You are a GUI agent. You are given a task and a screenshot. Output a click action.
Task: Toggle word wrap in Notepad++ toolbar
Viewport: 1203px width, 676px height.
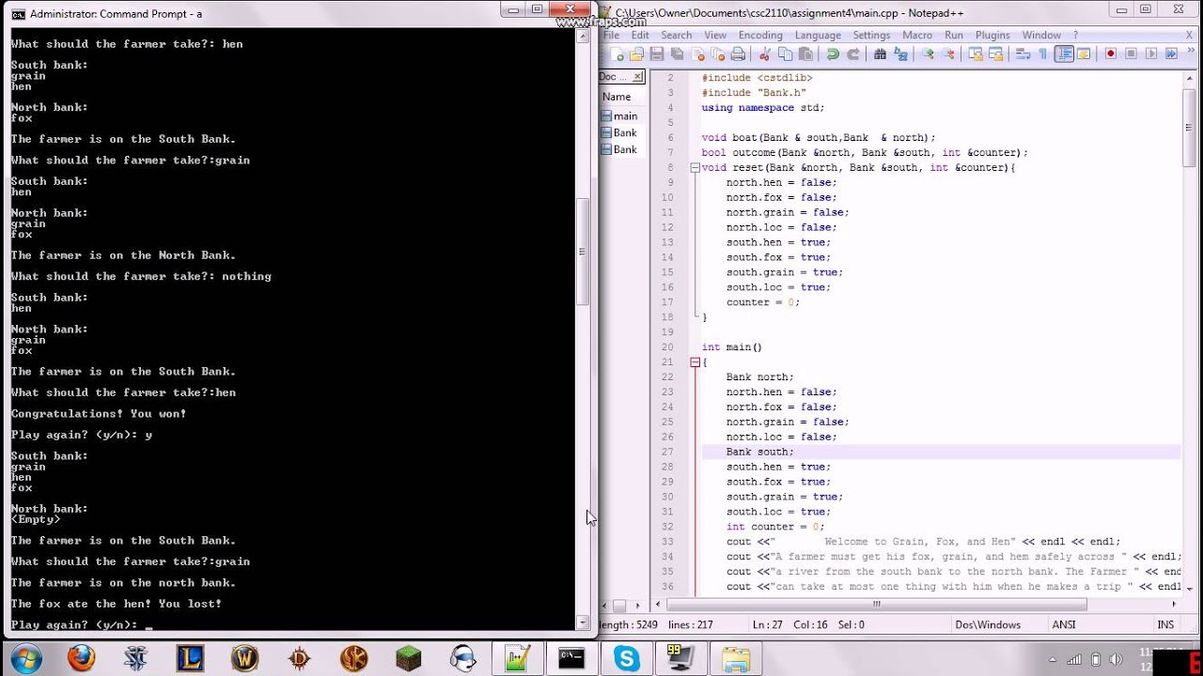click(x=1023, y=54)
